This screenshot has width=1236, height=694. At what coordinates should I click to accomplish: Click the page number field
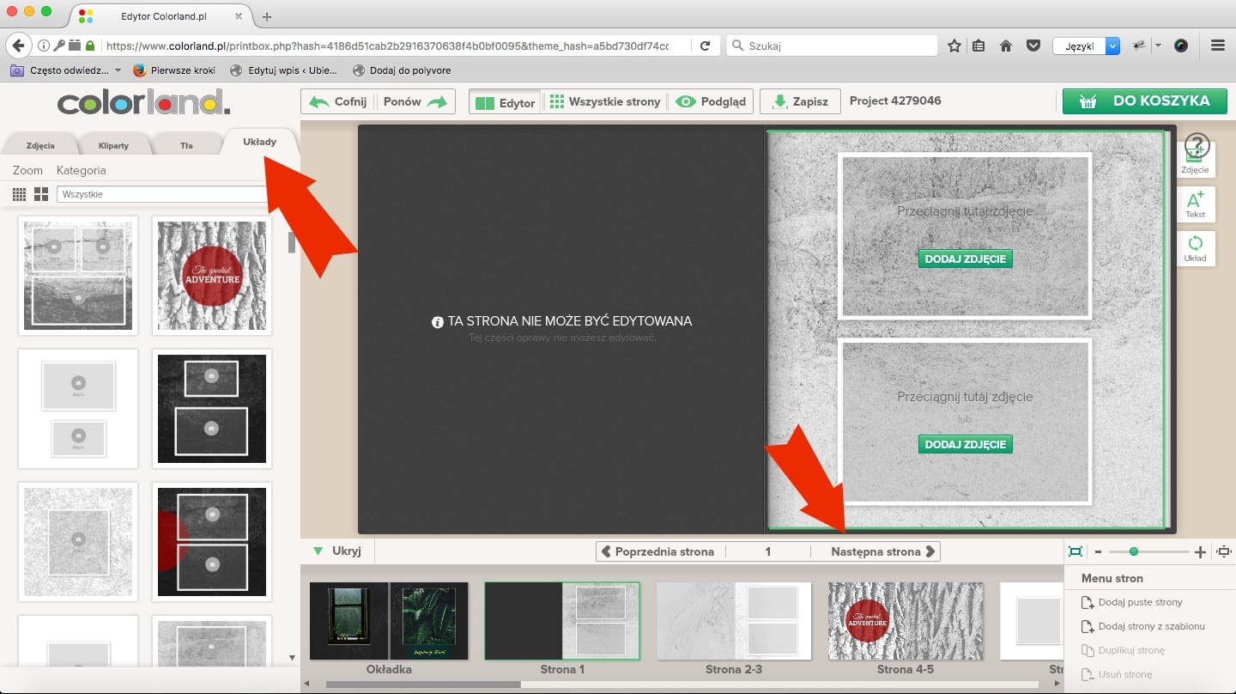768,551
